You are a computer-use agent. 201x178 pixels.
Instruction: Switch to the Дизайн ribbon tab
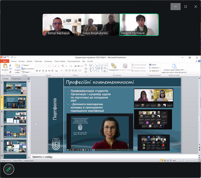coord(29,61)
